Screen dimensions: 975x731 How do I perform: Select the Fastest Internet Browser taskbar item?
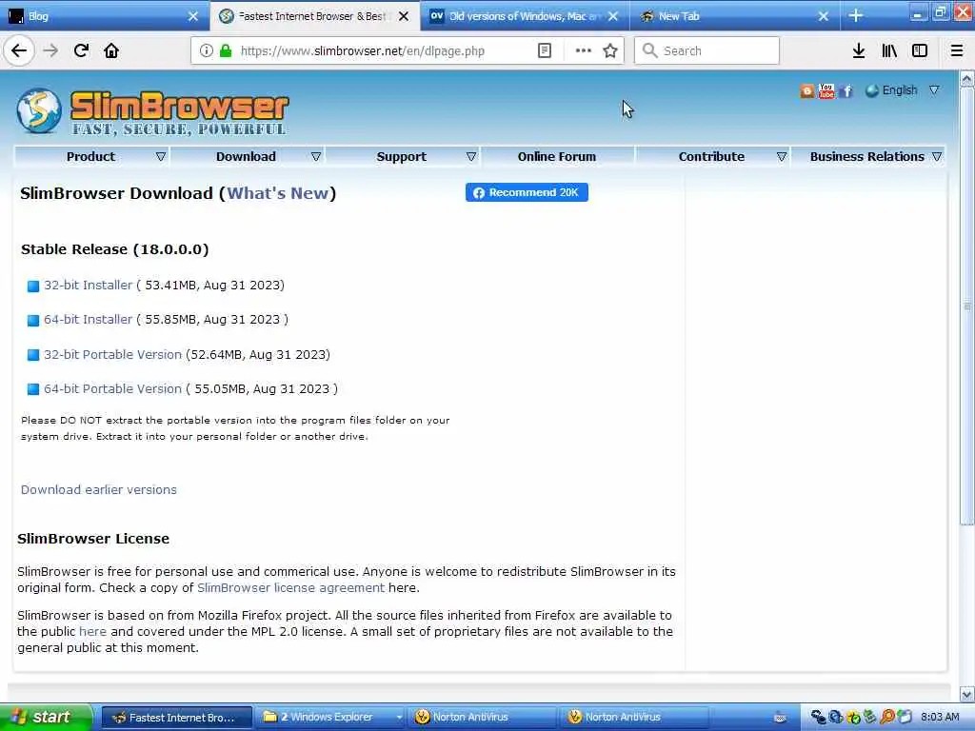coord(176,718)
